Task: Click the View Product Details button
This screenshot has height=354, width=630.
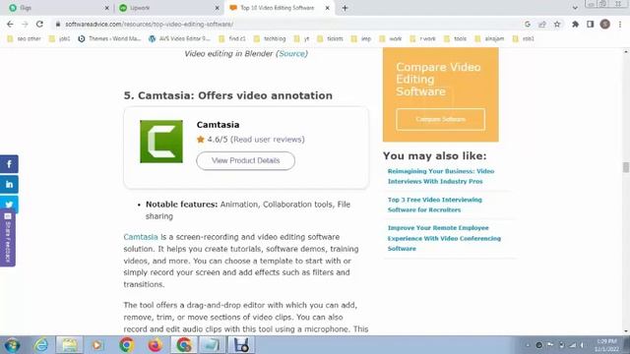Action: 245,160
